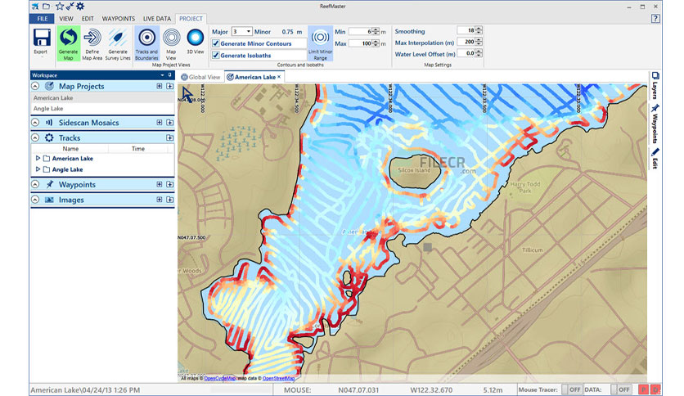This screenshot has width=684, height=396.
Task: Collapse the Waypoints section
Action: [35, 184]
